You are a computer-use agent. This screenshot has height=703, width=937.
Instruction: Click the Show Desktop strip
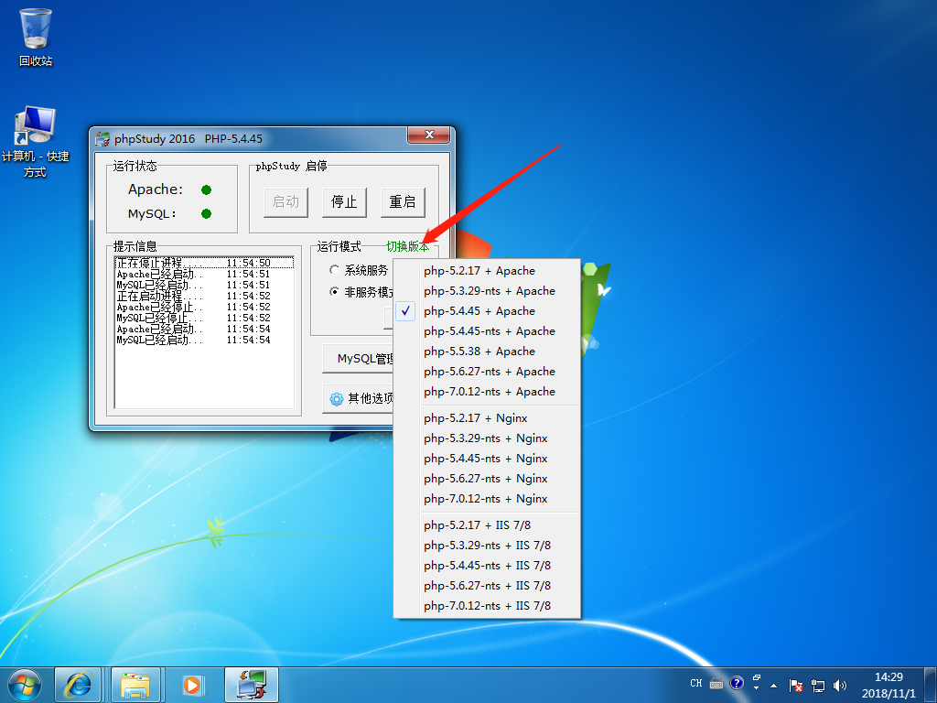pos(931,685)
